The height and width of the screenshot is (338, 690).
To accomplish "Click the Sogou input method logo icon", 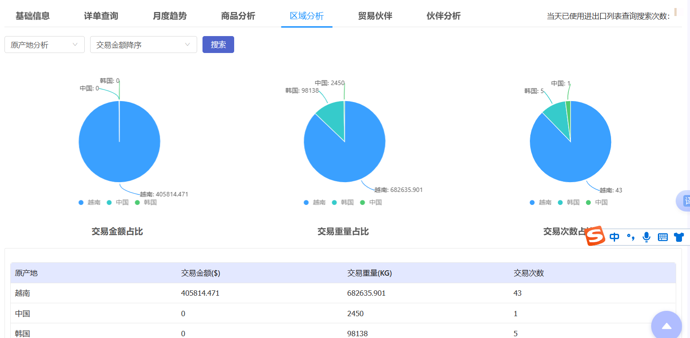I will tap(595, 236).
